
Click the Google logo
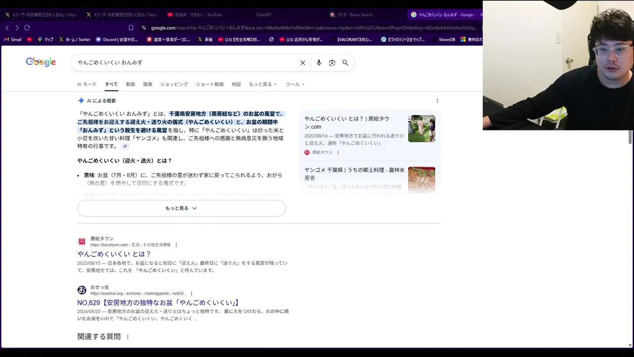[41, 62]
